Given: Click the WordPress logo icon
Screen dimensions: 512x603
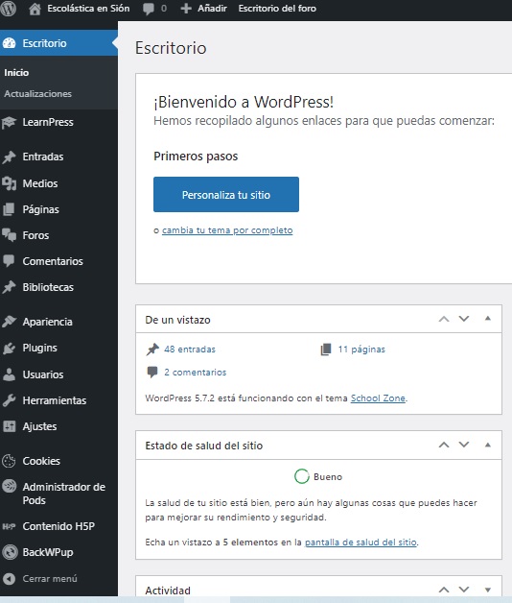Looking at the screenshot, I should [x=8, y=8].
